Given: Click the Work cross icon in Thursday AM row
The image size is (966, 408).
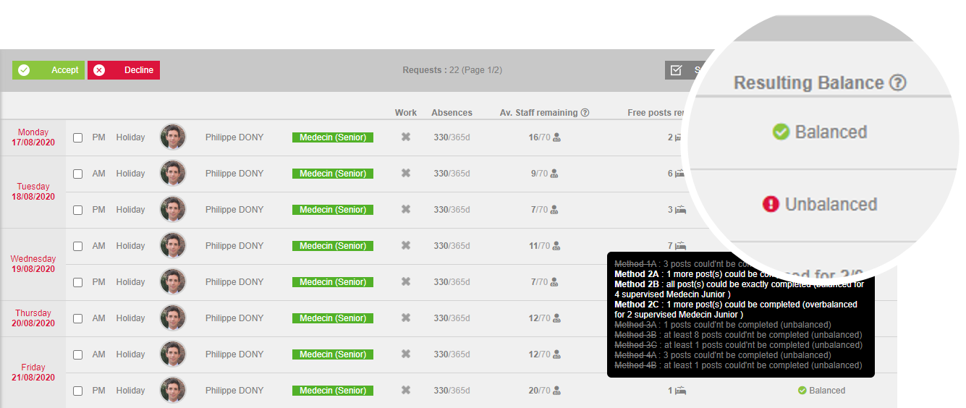Looking at the screenshot, I should (x=406, y=318).
